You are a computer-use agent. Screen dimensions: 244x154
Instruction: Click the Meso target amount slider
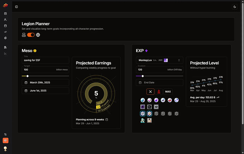(x=28, y=76)
